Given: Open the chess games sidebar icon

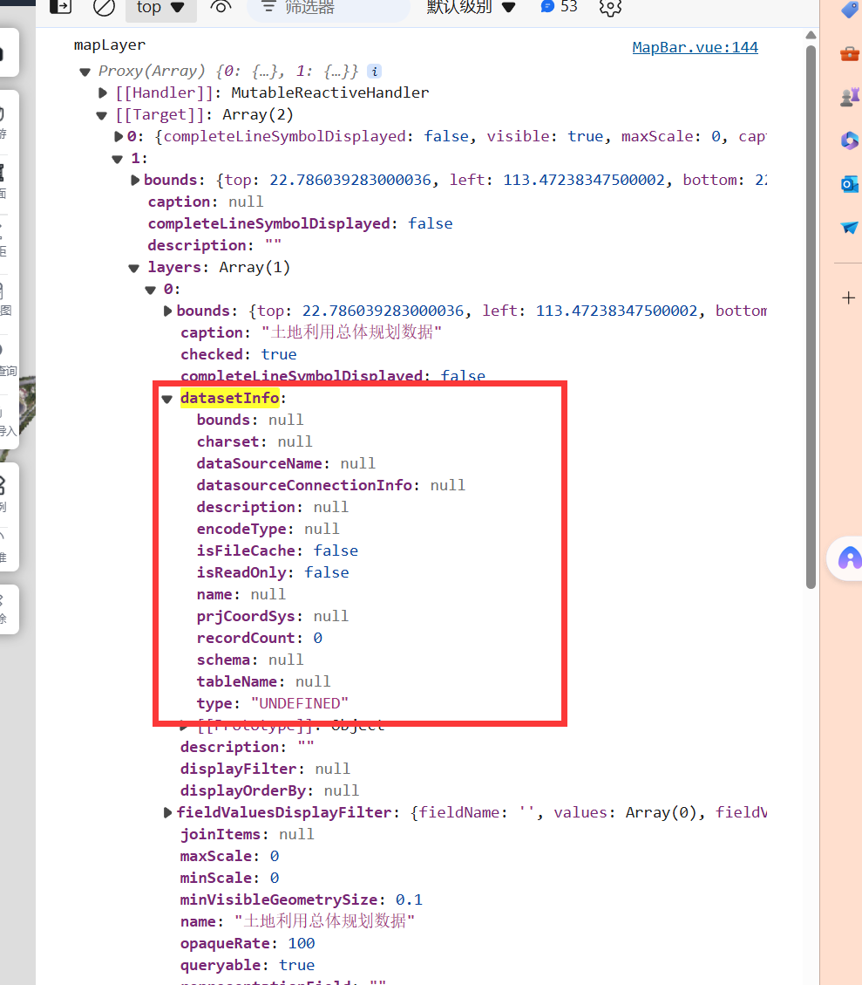Looking at the screenshot, I should 849,97.
